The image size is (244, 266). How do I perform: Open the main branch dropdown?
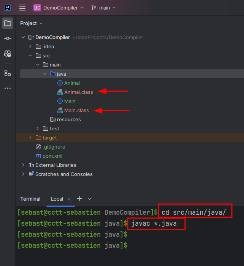coord(104,8)
